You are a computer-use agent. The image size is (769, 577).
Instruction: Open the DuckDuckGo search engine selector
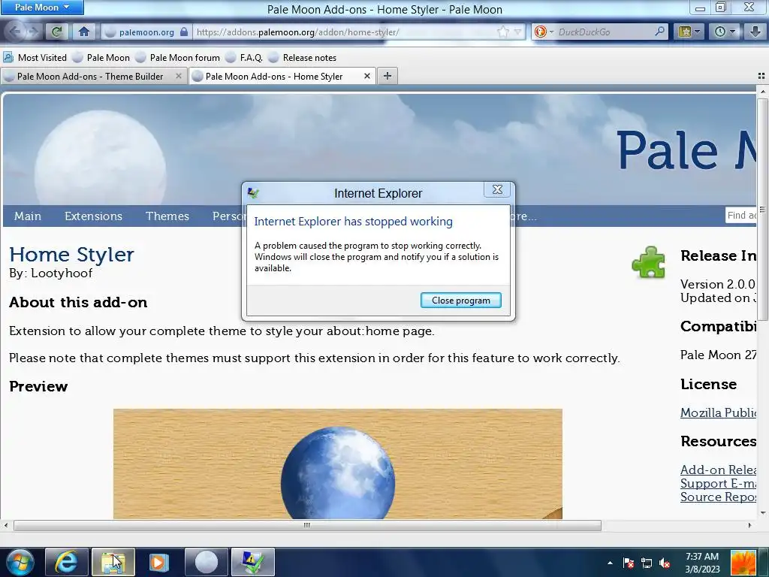544,32
